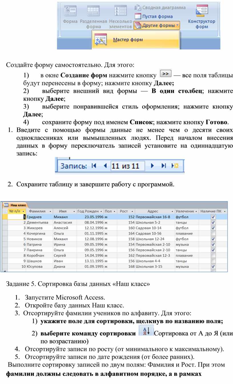Toggle Наличие ПК checkbox for Гриднев
Viewport: 233px width, 384px height.
pos(213,217)
